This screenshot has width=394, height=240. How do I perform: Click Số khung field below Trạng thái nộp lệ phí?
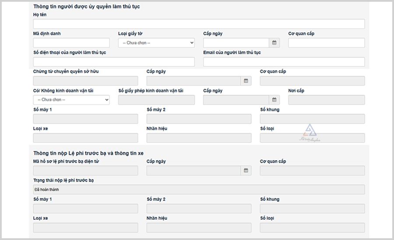tap(312, 208)
